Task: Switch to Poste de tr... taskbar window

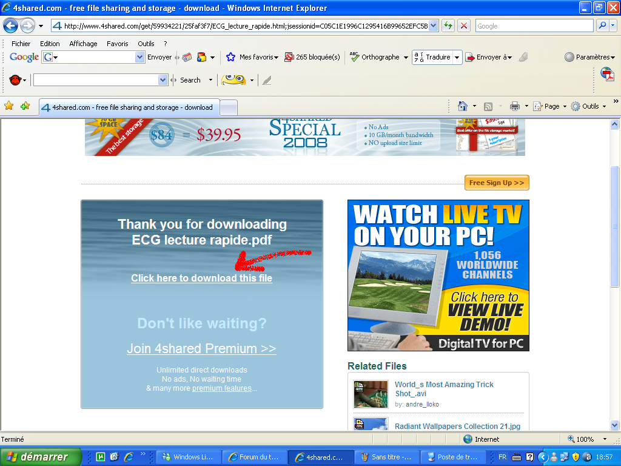Action: 452,457
